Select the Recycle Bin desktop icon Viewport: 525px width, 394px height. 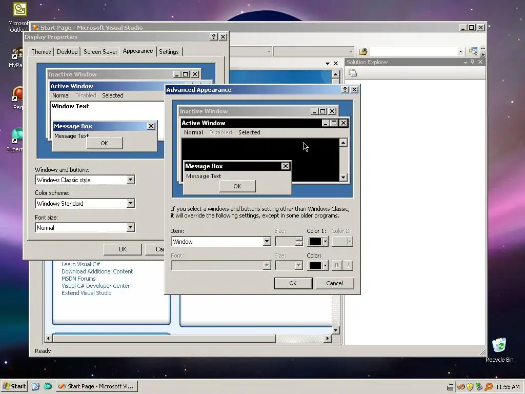click(499, 345)
